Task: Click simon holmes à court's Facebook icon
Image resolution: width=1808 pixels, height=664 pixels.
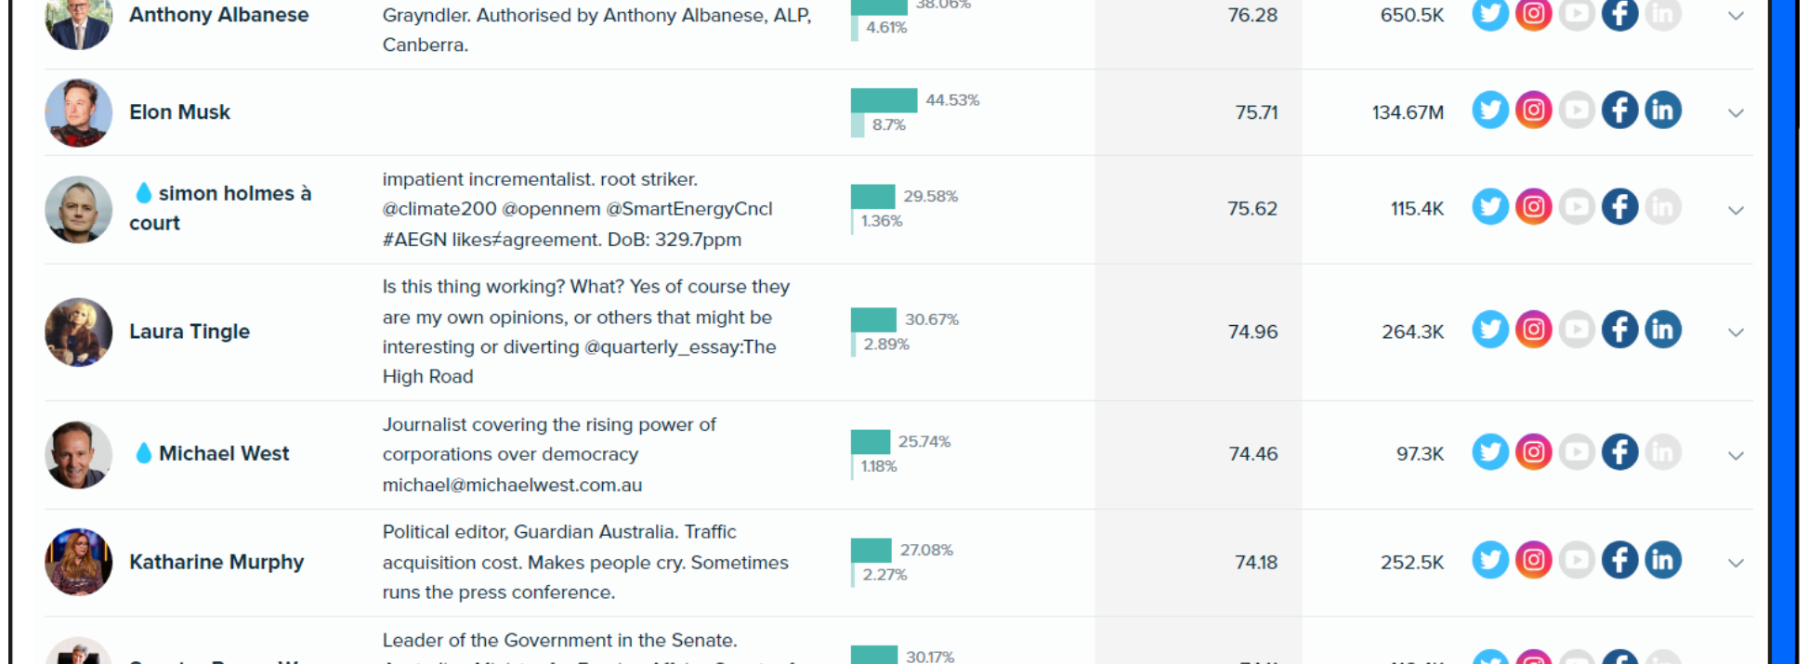Action: (x=1619, y=206)
